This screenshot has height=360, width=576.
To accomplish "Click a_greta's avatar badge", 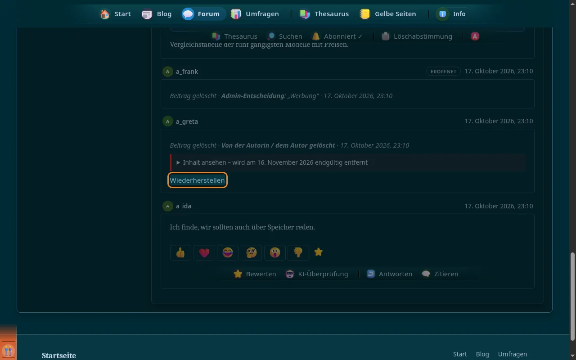I will 167,121.
